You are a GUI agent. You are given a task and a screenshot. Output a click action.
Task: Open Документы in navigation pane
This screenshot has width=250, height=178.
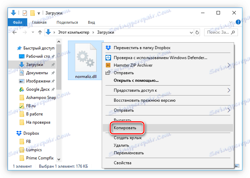point(37,73)
